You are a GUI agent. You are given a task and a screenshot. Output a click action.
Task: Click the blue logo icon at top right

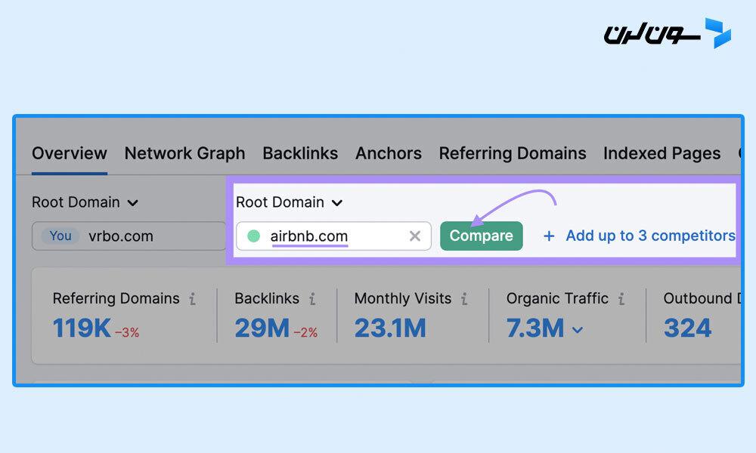718,33
